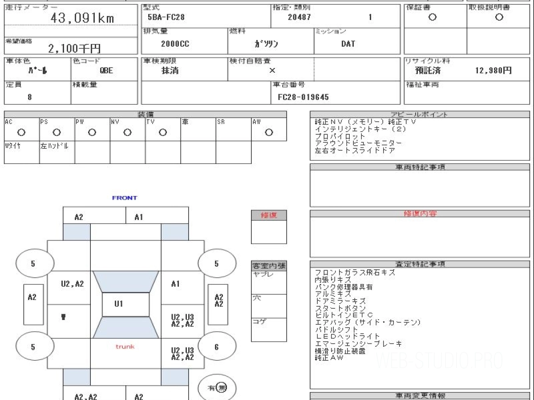Click the コゲ interior damage box
The image size is (534, 400).
pos(269,330)
